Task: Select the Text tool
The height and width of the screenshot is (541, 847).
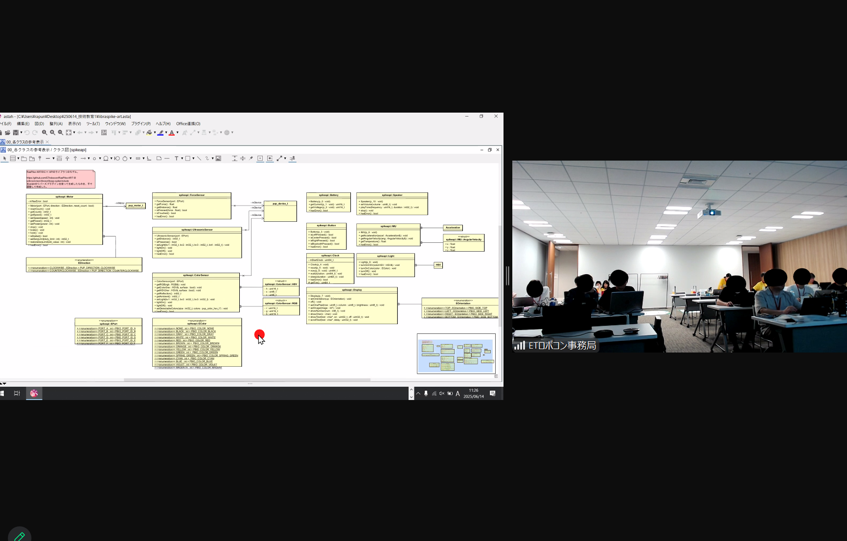Action: 176,158
